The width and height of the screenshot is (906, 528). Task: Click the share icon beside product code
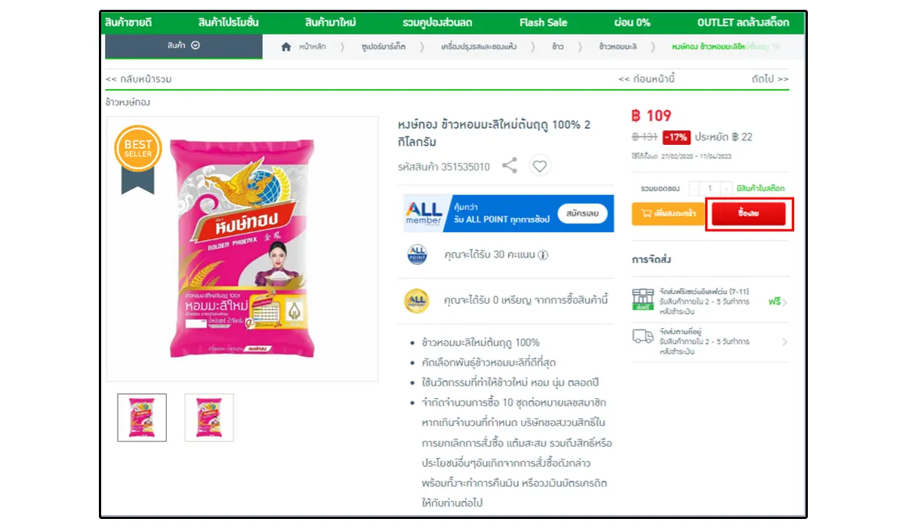(x=510, y=166)
